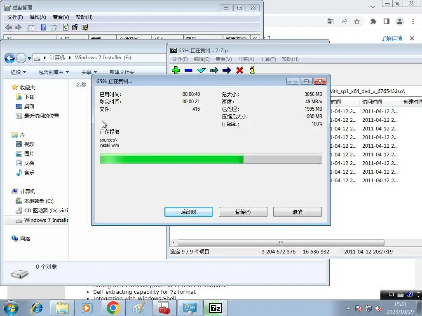The width and height of the screenshot is (422, 316).
Task: Click the muted volume tray icon
Action: (378, 309)
